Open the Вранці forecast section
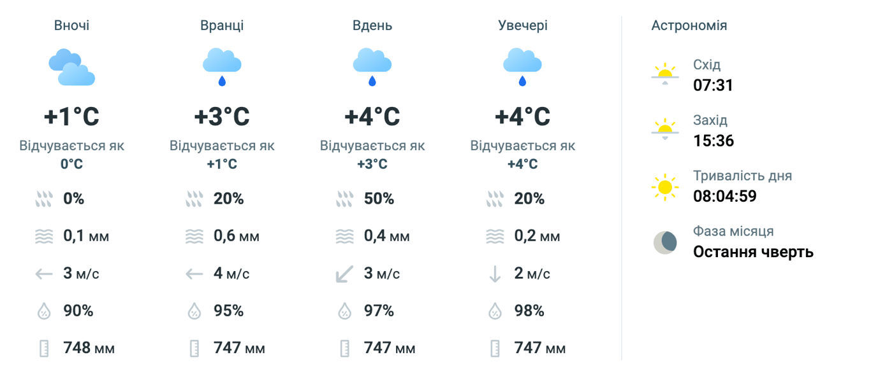The width and height of the screenshot is (871, 378). coord(221,25)
